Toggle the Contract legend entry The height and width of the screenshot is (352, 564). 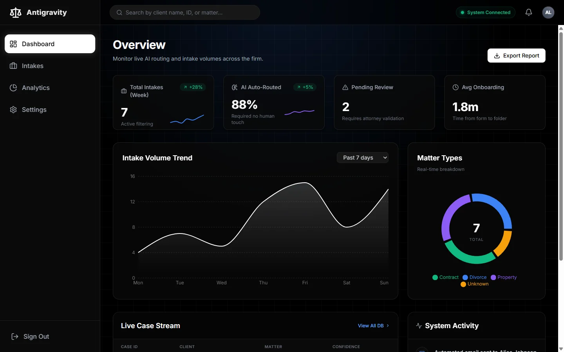445,277
